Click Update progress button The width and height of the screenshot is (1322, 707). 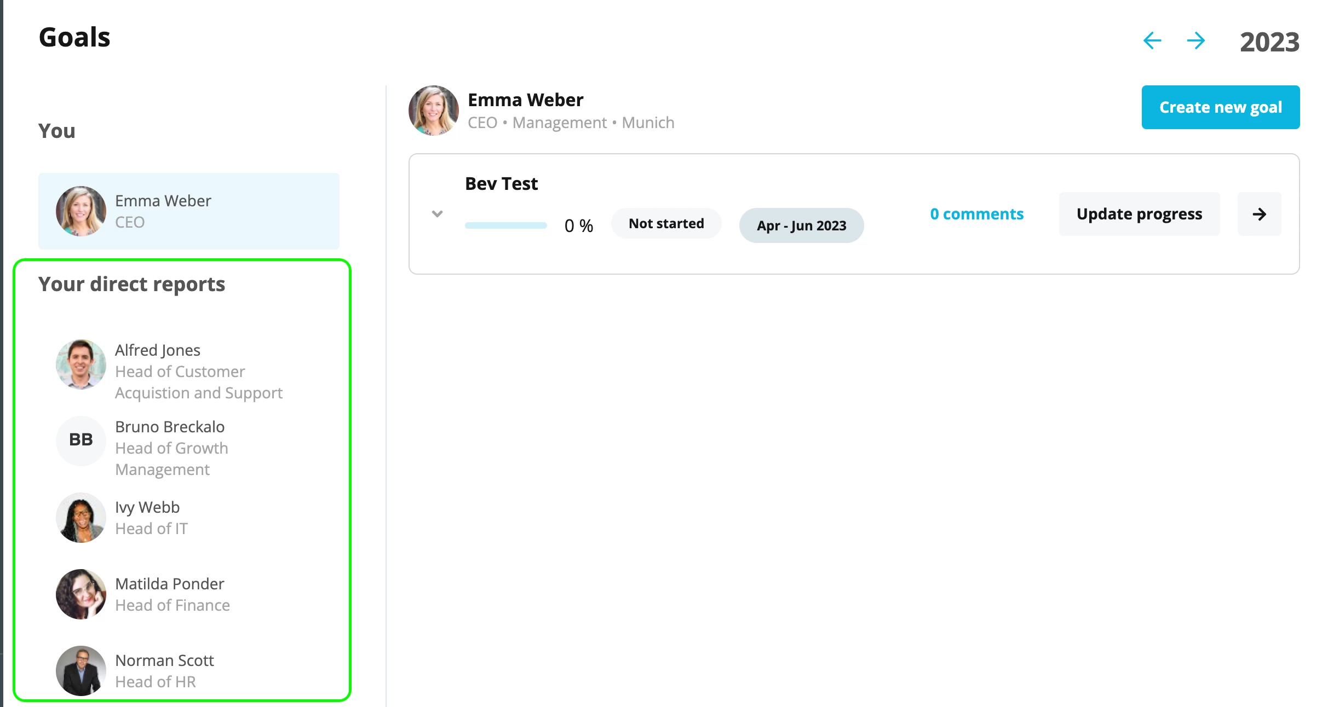pos(1139,214)
